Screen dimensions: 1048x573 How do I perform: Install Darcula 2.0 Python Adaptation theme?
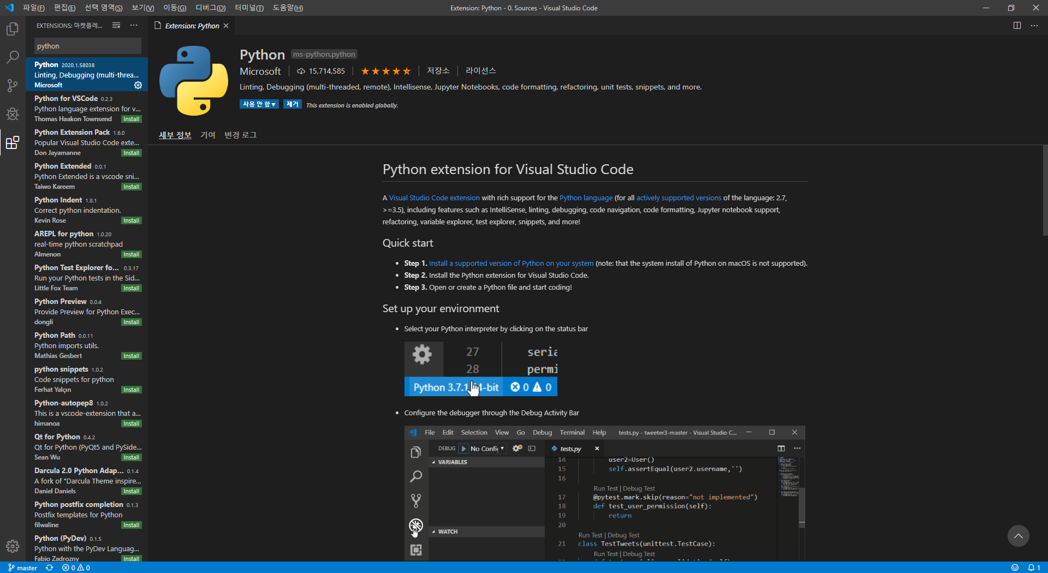coord(132,491)
